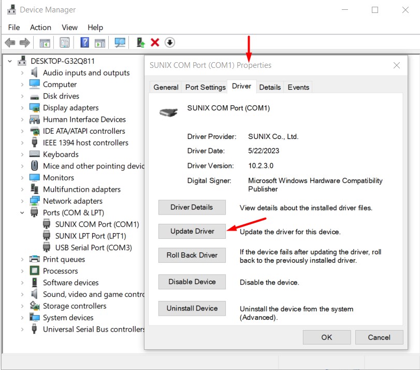Click Show/Hide Console Tree toolbar icon
Screen dimensions: 420x370
point(45,42)
